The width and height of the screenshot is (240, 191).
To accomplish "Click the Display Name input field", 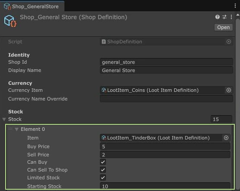I will pyautogui.click(x=166, y=70).
